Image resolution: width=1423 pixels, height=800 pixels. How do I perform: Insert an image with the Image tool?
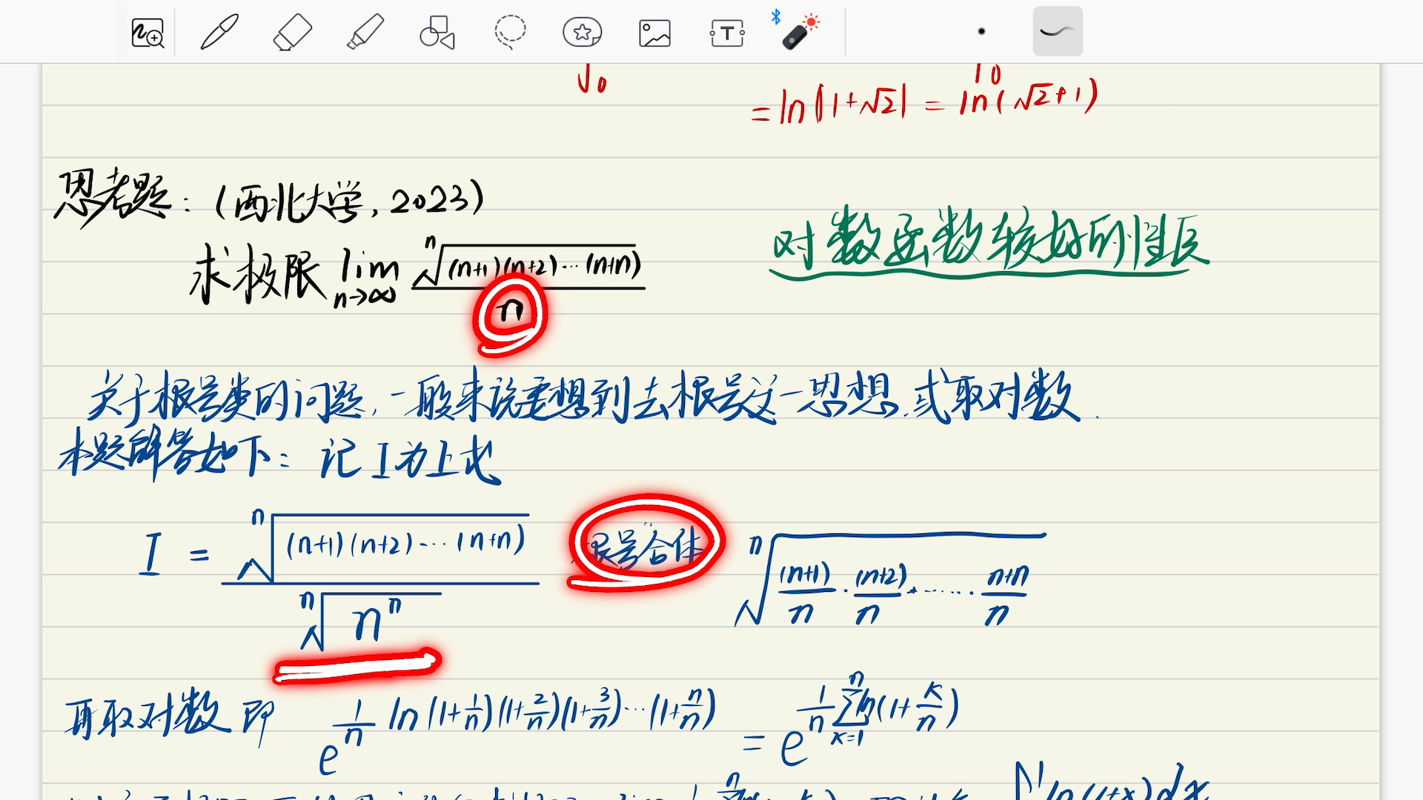tap(654, 33)
